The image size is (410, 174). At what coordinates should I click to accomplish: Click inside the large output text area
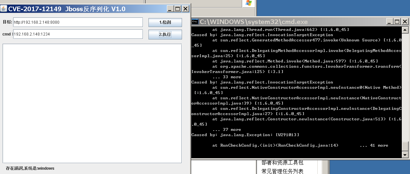coord(92,103)
